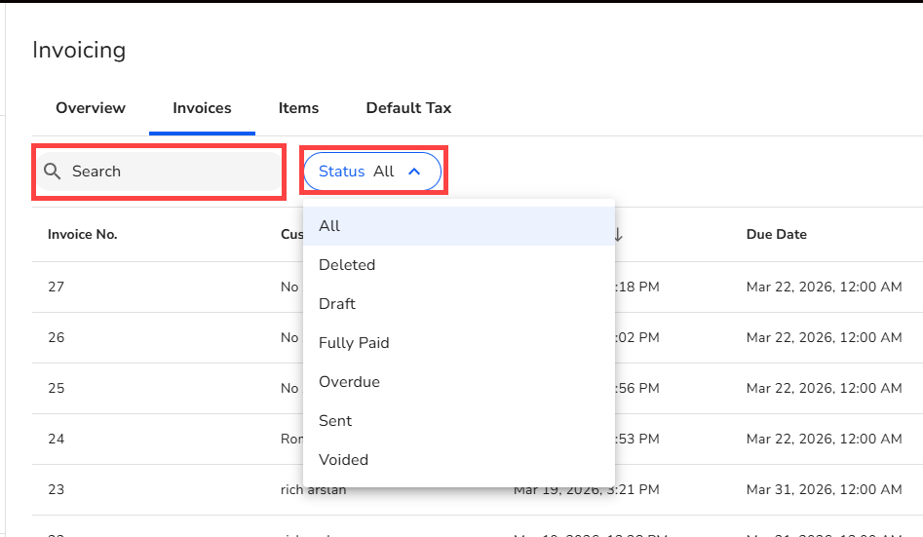923x537 pixels.
Task: Click the sort arrow in the date column
Action: coord(618,234)
